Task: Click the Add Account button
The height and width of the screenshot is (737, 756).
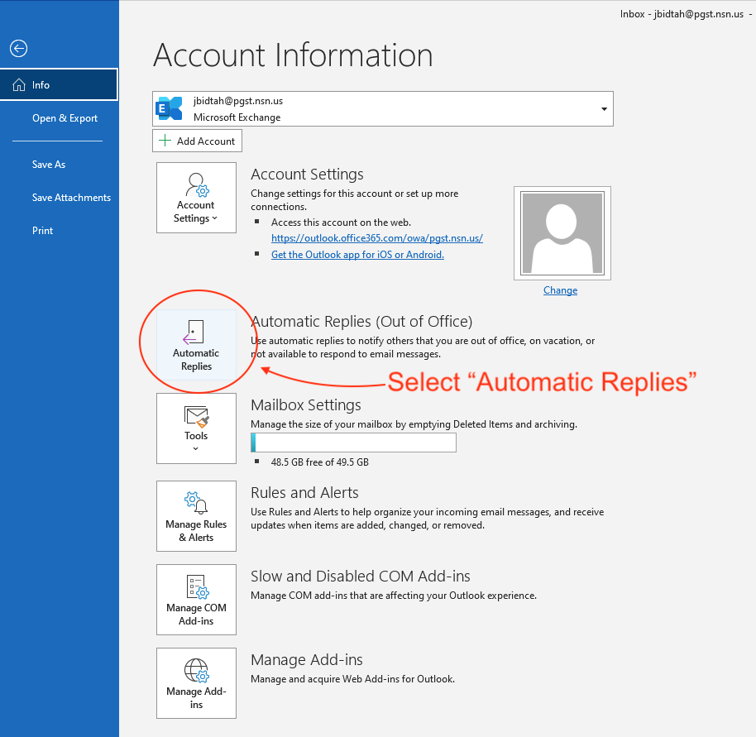Action: [x=197, y=141]
